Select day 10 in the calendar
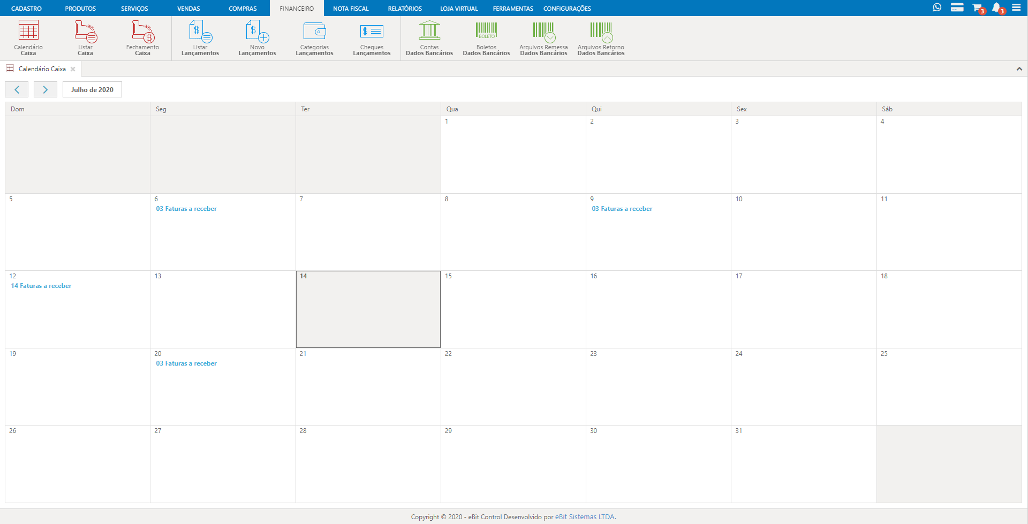Image resolution: width=1028 pixels, height=524 pixels. click(804, 232)
